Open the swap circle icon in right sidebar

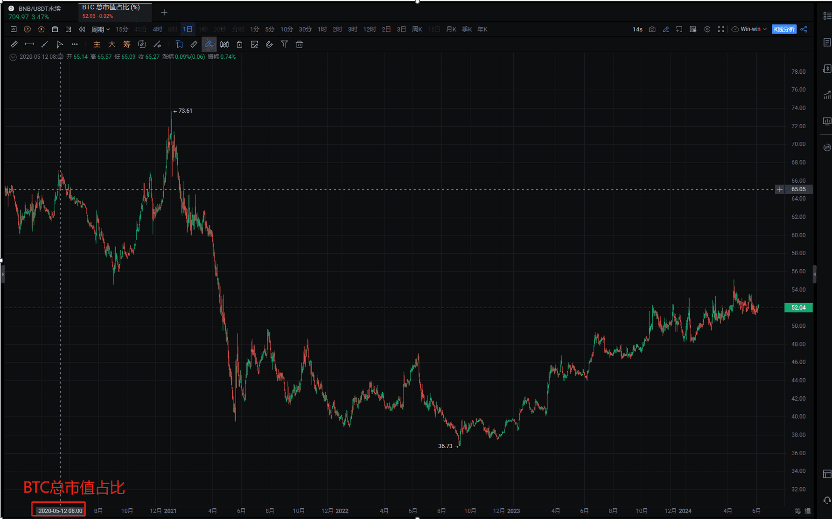point(827,147)
